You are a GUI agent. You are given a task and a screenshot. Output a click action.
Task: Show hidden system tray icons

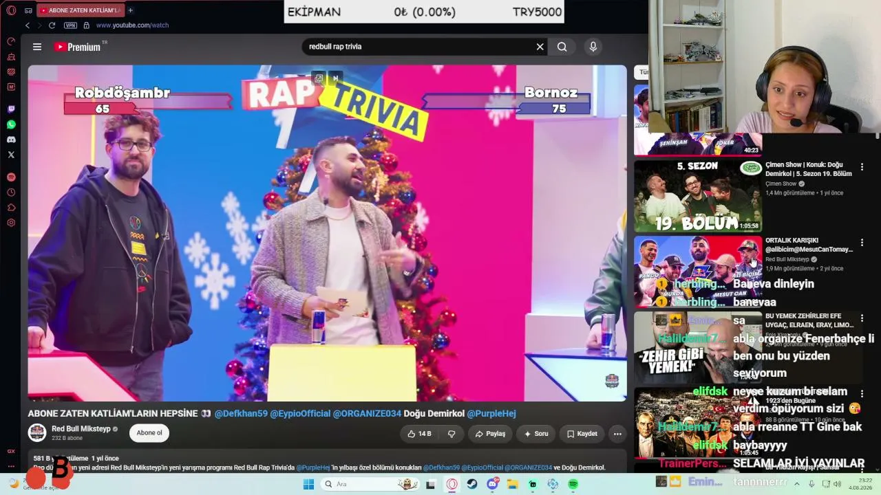(x=796, y=484)
